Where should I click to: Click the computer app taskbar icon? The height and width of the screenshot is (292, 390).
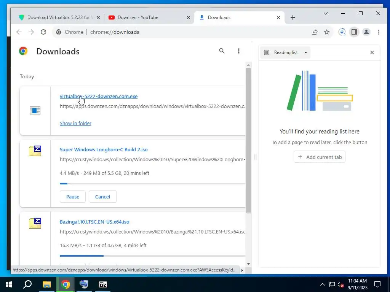click(84, 284)
